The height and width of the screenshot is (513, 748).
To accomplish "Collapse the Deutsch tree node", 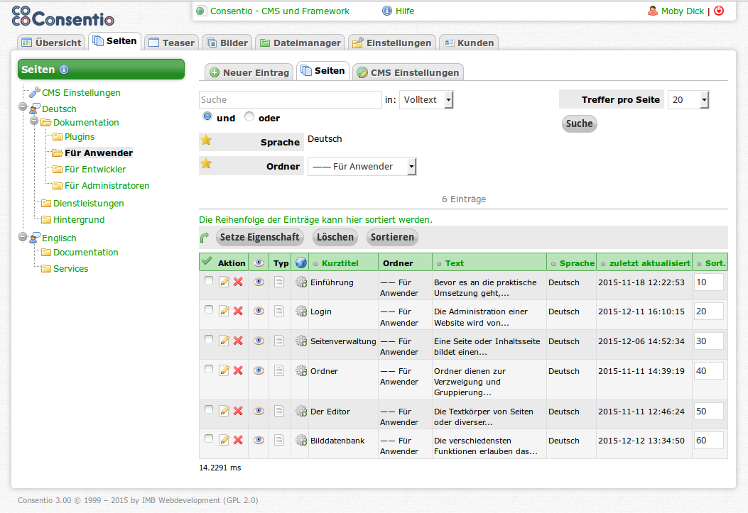I will [23, 109].
